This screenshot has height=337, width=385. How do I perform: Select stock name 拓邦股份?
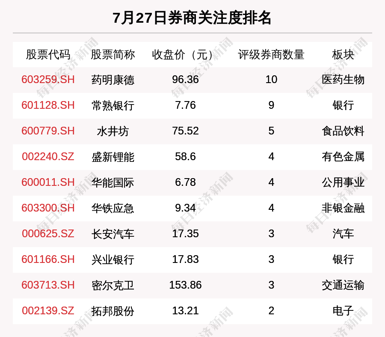coord(113,311)
